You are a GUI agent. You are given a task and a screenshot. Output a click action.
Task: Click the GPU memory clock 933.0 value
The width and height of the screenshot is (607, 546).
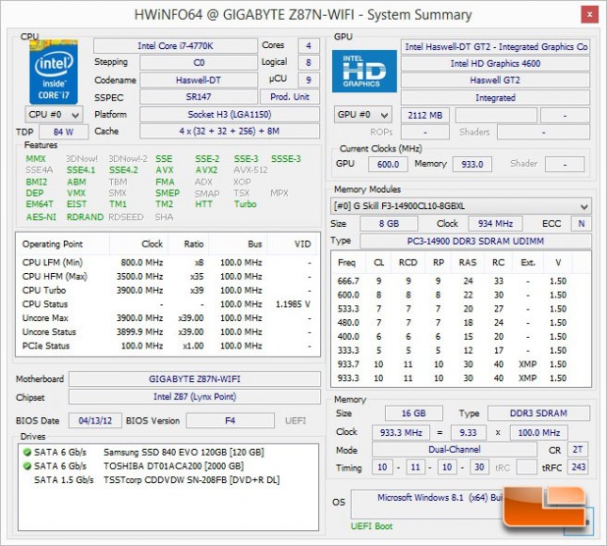point(472,164)
